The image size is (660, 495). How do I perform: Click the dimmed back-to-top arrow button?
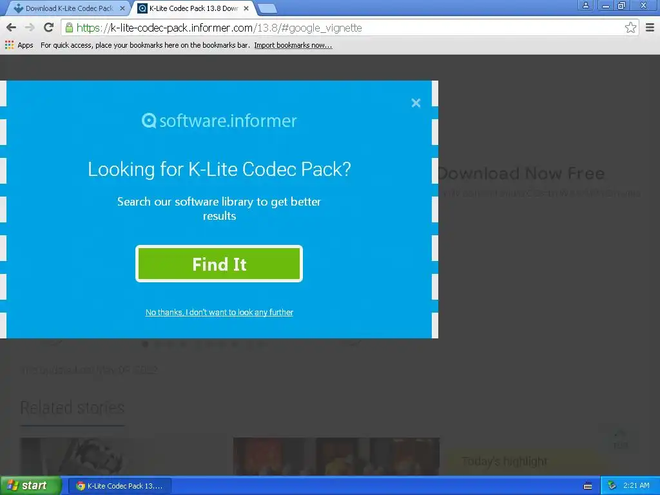coord(621,438)
